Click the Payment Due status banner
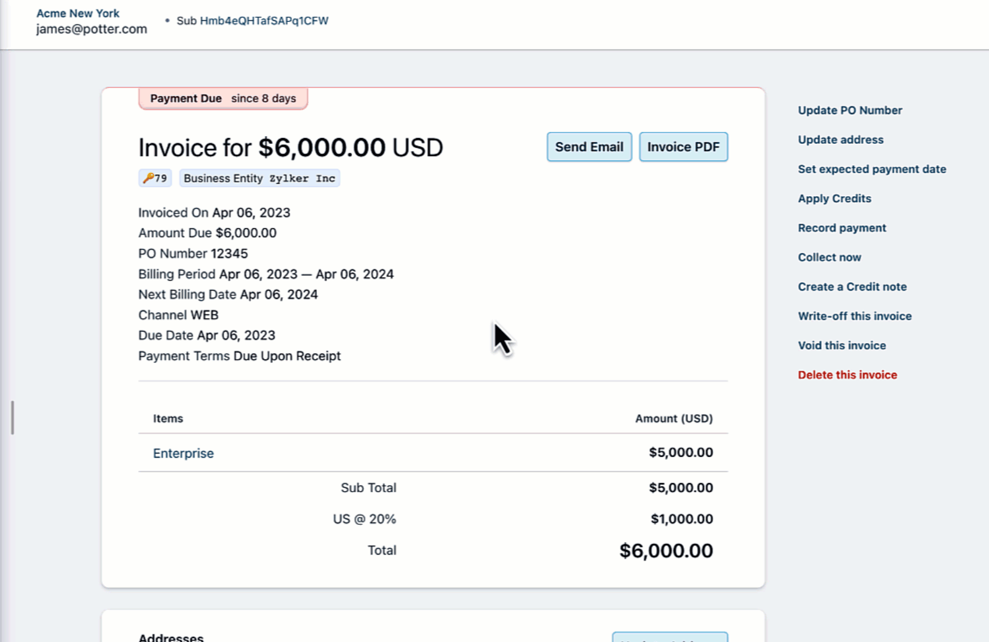 point(223,99)
